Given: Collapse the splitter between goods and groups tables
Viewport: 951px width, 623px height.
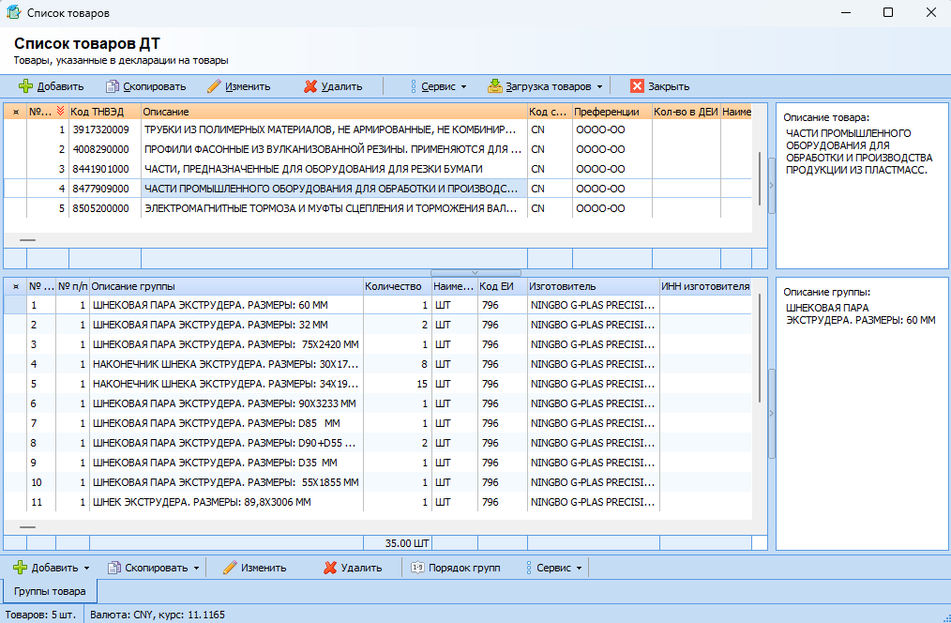Looking at the screenshot, I should pyautogui.click(x=475, y=272).
